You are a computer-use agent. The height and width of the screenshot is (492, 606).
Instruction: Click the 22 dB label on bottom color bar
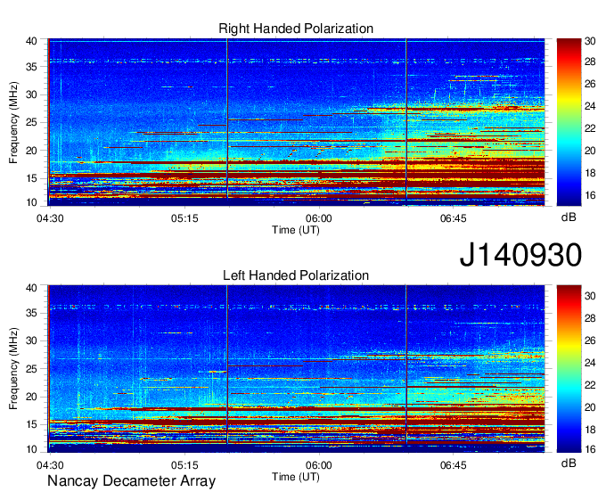590,385
